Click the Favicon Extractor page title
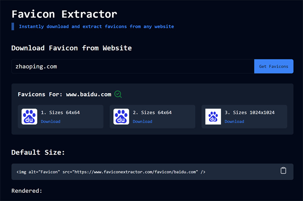Screen dimensions: 303x201 (x=64, y=14)
